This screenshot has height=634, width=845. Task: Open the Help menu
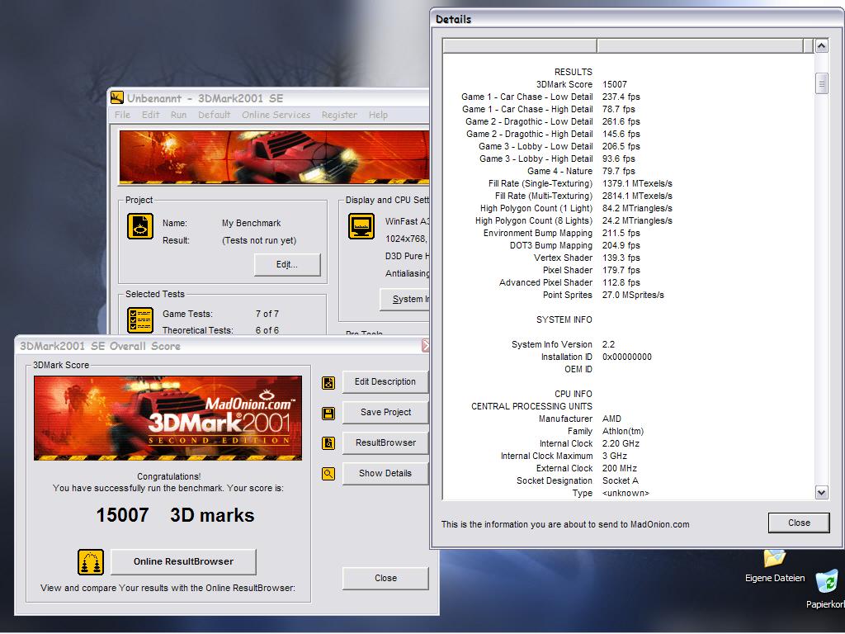pyautogui.click(x=378, y=115)
